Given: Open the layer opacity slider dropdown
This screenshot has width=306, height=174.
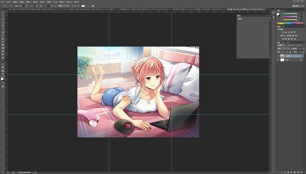Looking at the screenshot, I should click(x=303, y=49).
